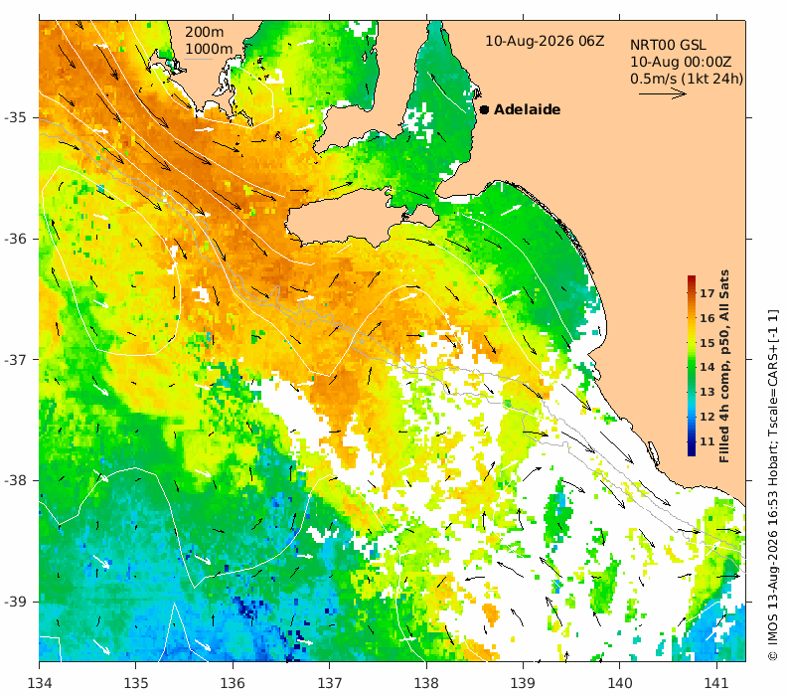Select the 1000m contour legend line
787x696 pixels.
(x=199, y=60)
